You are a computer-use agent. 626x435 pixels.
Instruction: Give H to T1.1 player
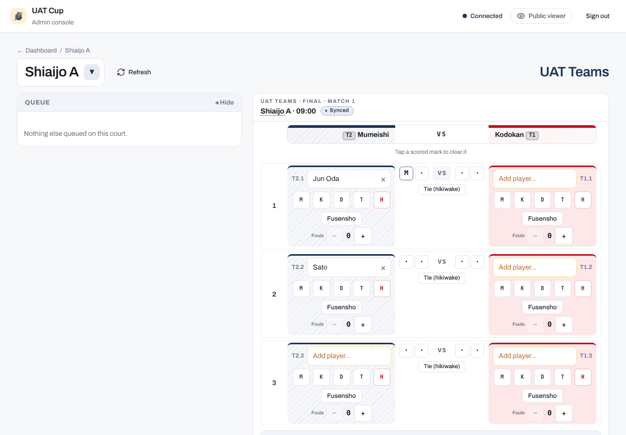[583, 200]
